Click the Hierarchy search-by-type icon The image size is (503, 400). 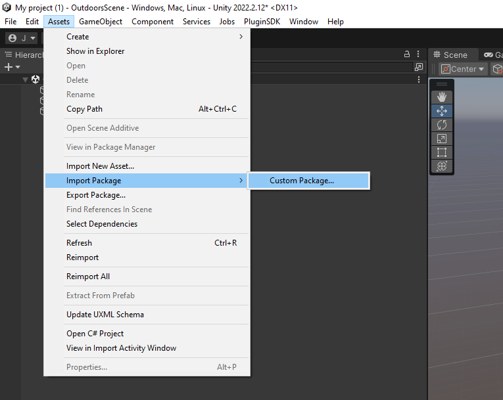(418, 67)
